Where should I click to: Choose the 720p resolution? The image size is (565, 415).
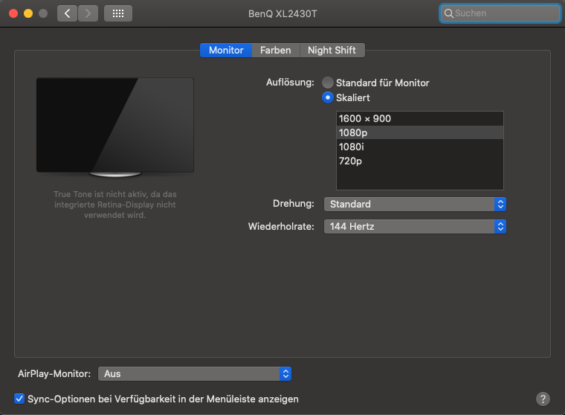click(420, 161)
